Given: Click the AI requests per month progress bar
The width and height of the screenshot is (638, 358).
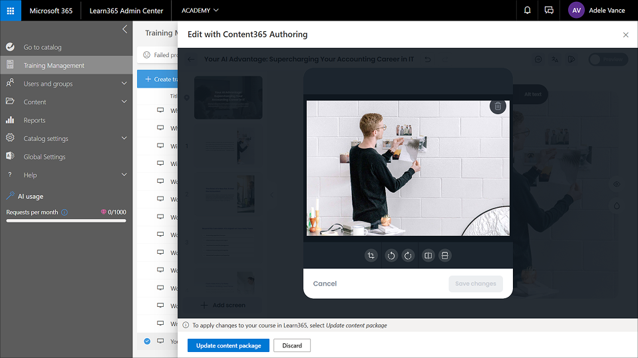Looking at the screenshot, I should pos(66,221).
